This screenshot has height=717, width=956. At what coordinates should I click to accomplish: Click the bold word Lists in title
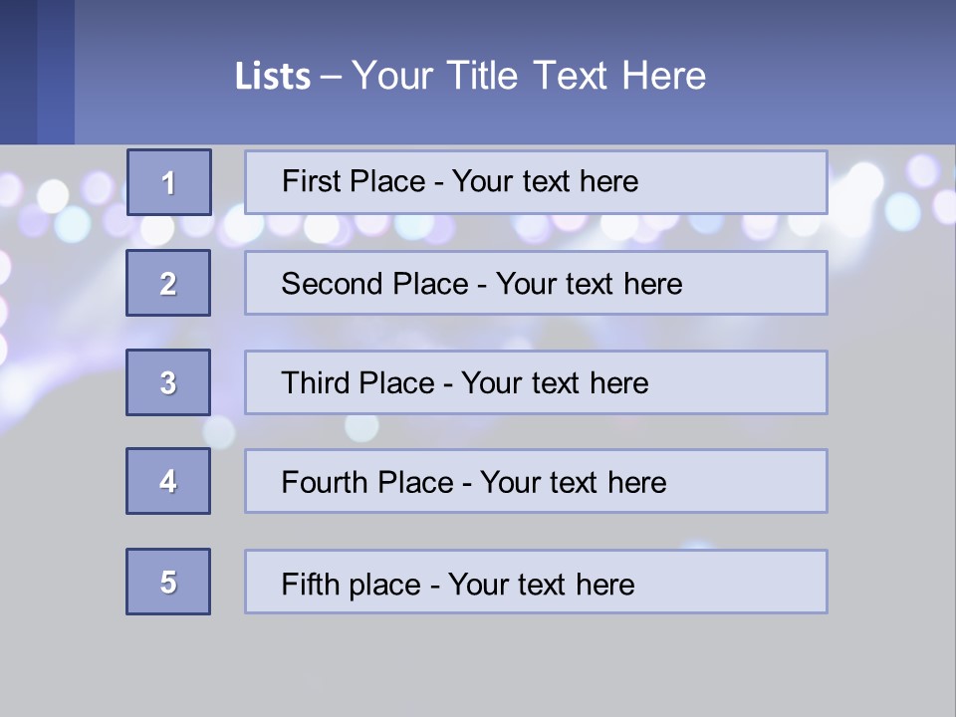(272, 77)
